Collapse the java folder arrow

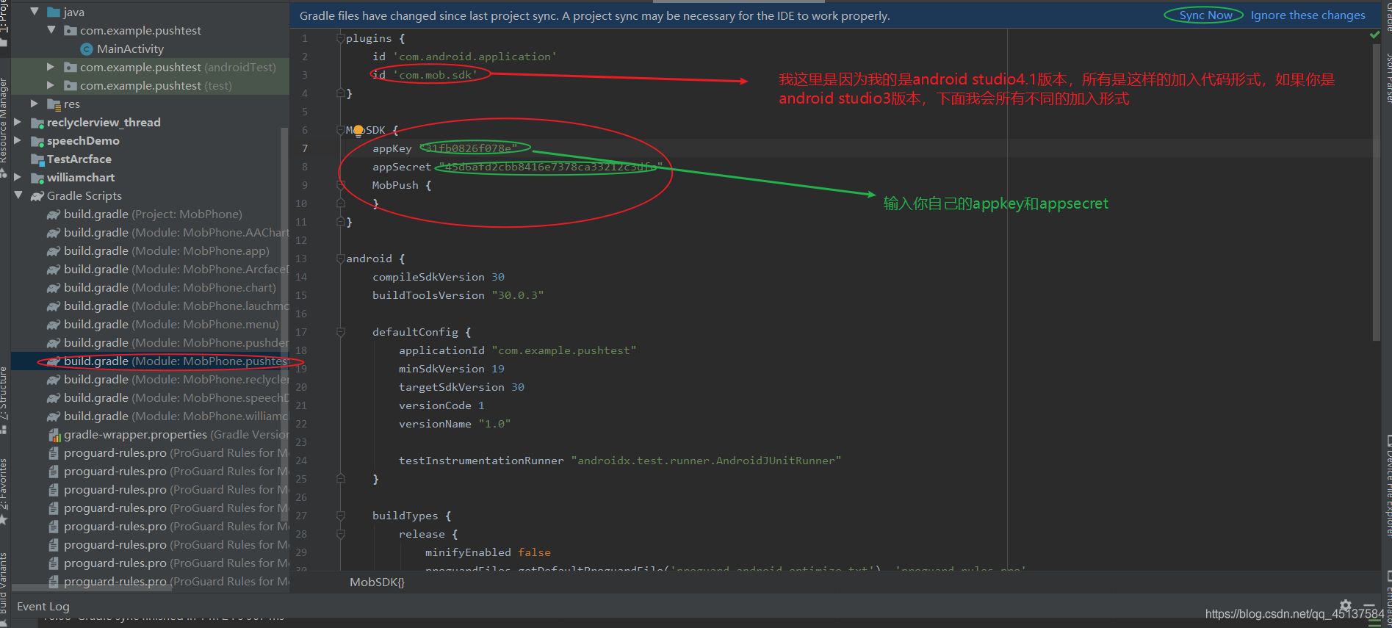click(x=35, y=12)
